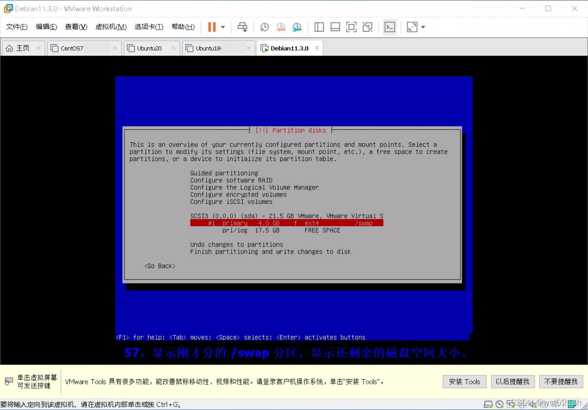Viewport: 588px width, 410px height.
Task: Expand the stretch display options arrow
Action: [x=423, y=27]
